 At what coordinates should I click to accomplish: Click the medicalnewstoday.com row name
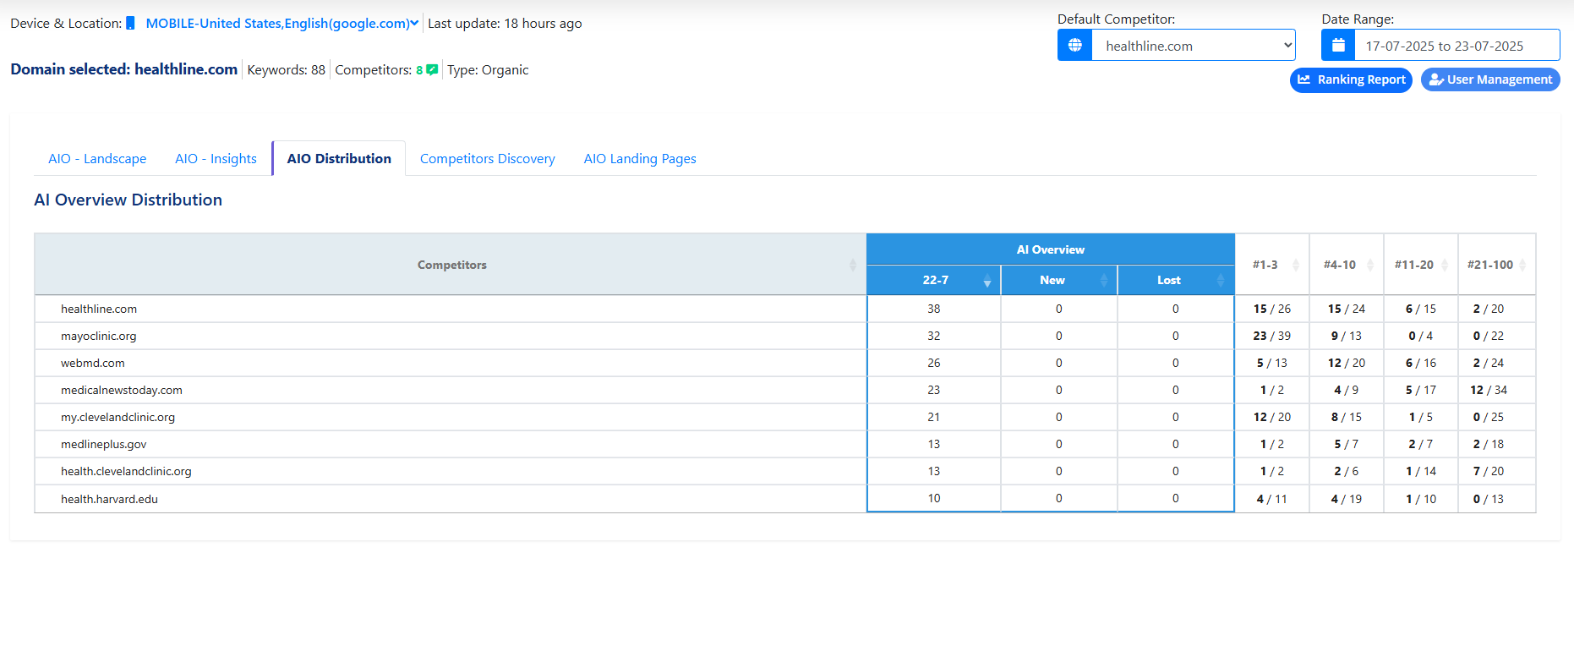[122, 390]
